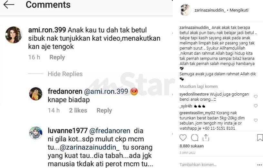Viewport: 263px width, 168px height.
Task: Open the comment bubble icon under post
Action: pyautogui.click(x=195, y=138)
